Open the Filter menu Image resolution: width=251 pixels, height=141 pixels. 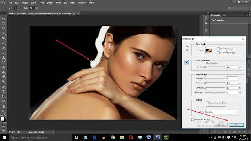coord(58,3)
